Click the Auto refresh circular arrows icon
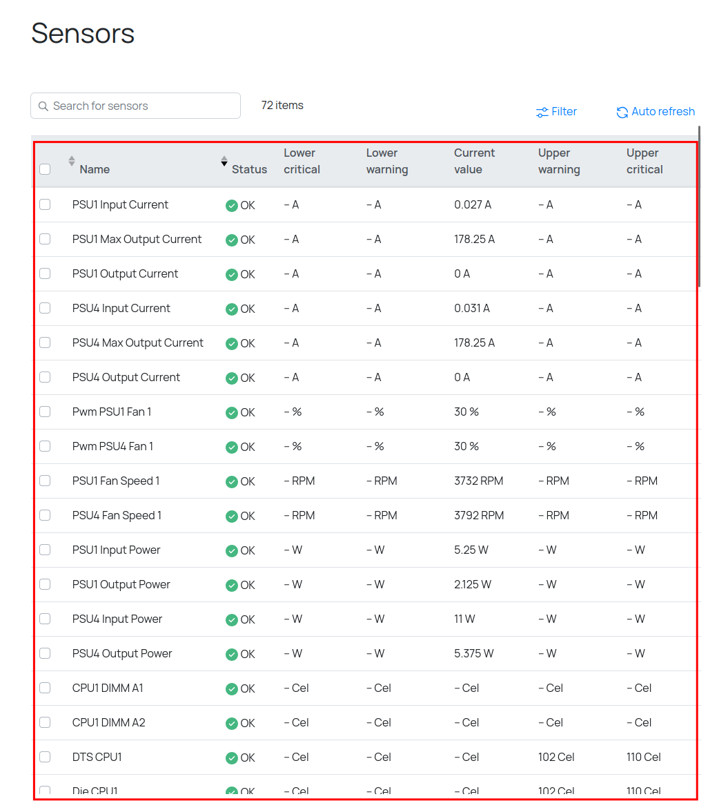This screenshot has width=719, height=810. pos(622,112)
